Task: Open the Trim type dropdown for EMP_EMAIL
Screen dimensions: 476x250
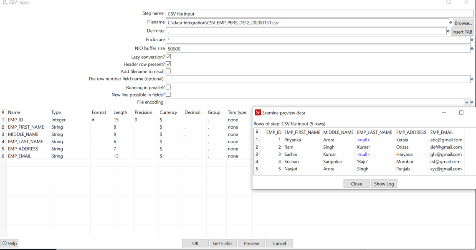Action: click(x=236, y=156)
